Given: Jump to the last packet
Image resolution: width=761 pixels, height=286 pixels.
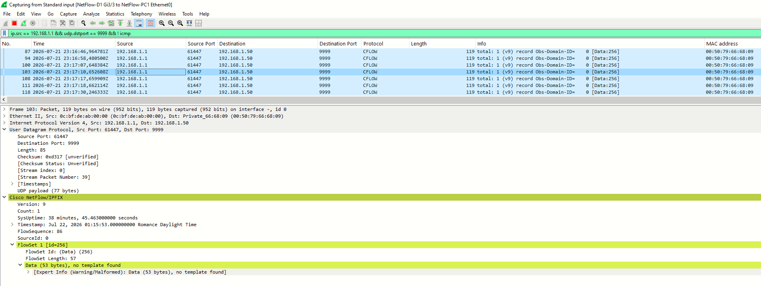Looking at the screenshot, I should tap(129, 23).
